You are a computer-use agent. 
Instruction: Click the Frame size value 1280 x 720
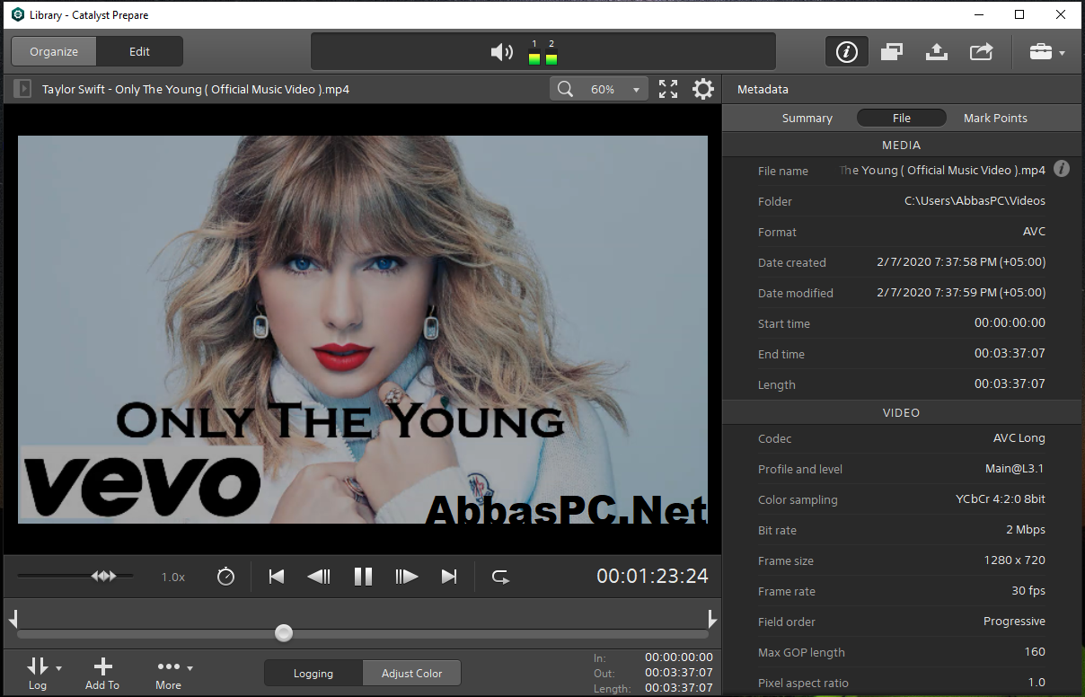click(x=1015, y=560)
